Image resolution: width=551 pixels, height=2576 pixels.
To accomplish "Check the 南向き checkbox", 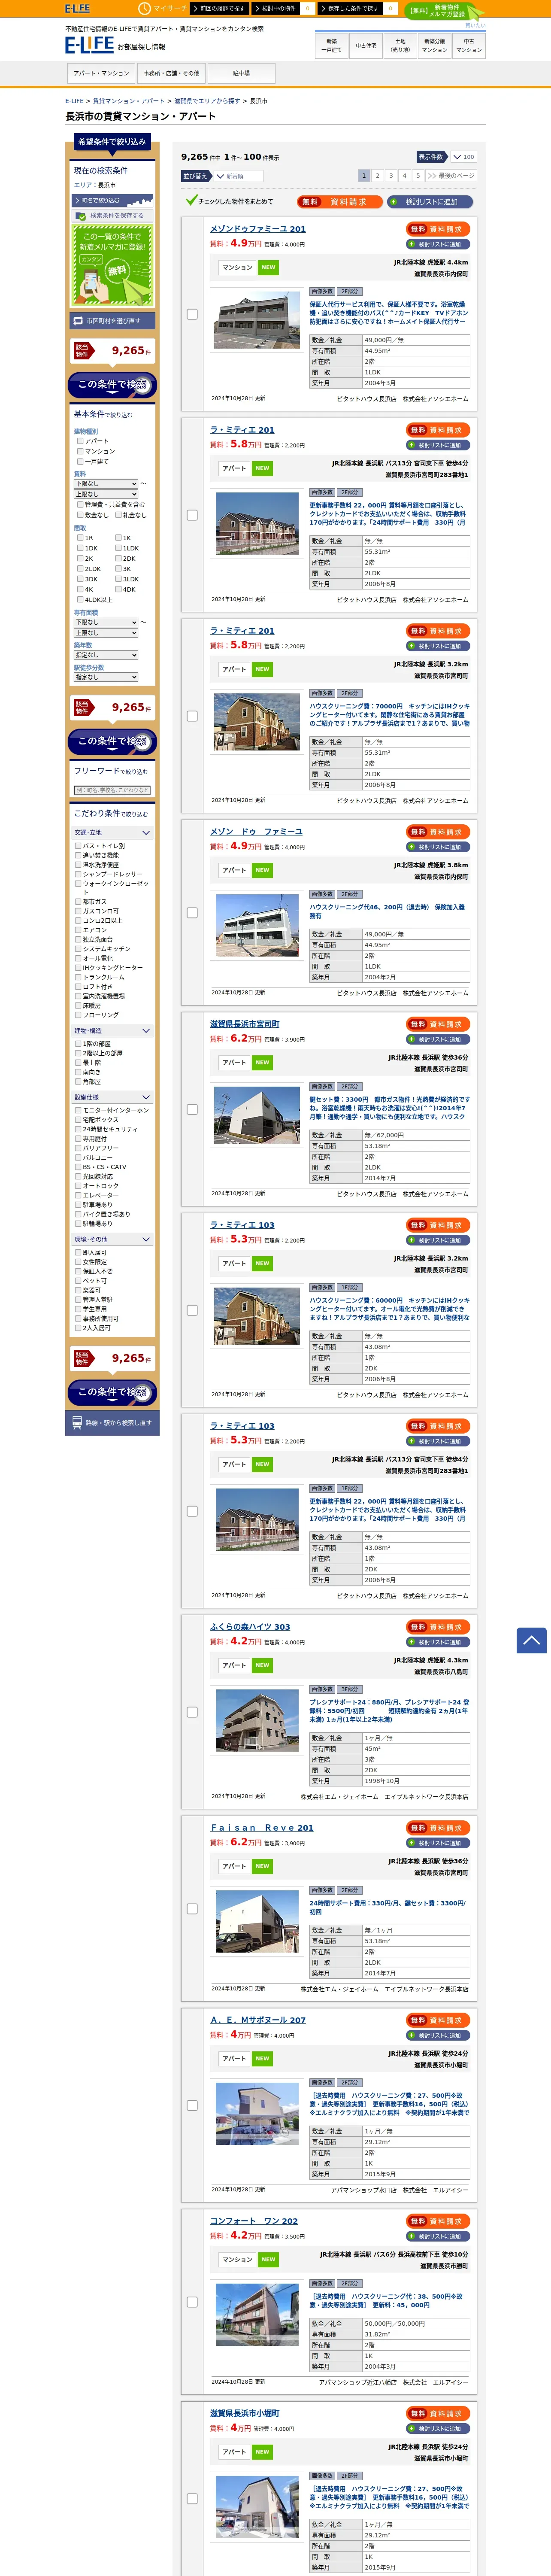I will coord(78,1072).
